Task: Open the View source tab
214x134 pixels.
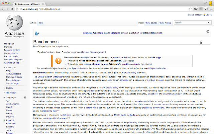Action: tap(151, 23)
